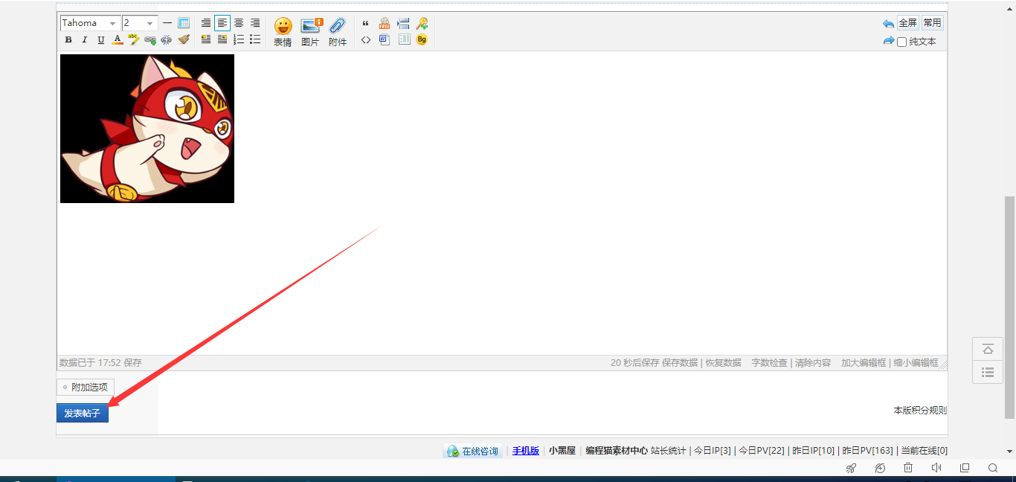
Task: Align text to the right
Action: coord(255,23)
